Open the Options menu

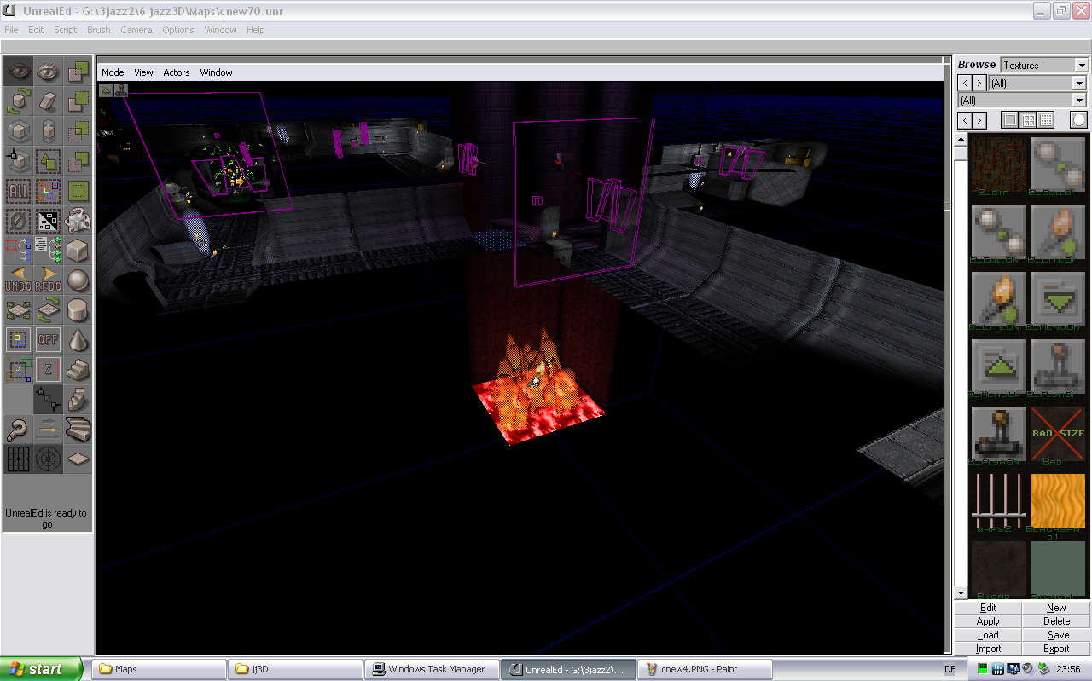(178, 30)
